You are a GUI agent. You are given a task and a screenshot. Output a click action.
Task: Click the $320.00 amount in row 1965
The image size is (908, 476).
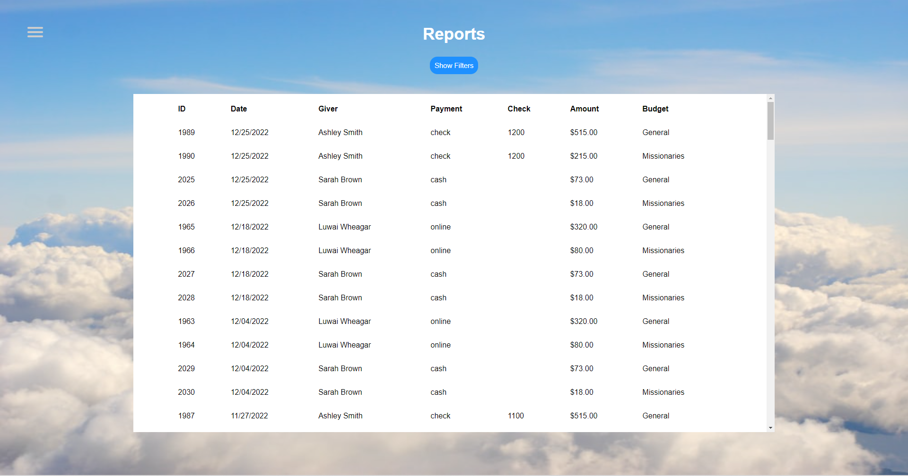tap(584, 227)
